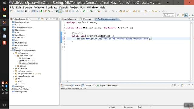Click the New Java Class green icon
Viewport: 194px width, 109px height.
49,11
